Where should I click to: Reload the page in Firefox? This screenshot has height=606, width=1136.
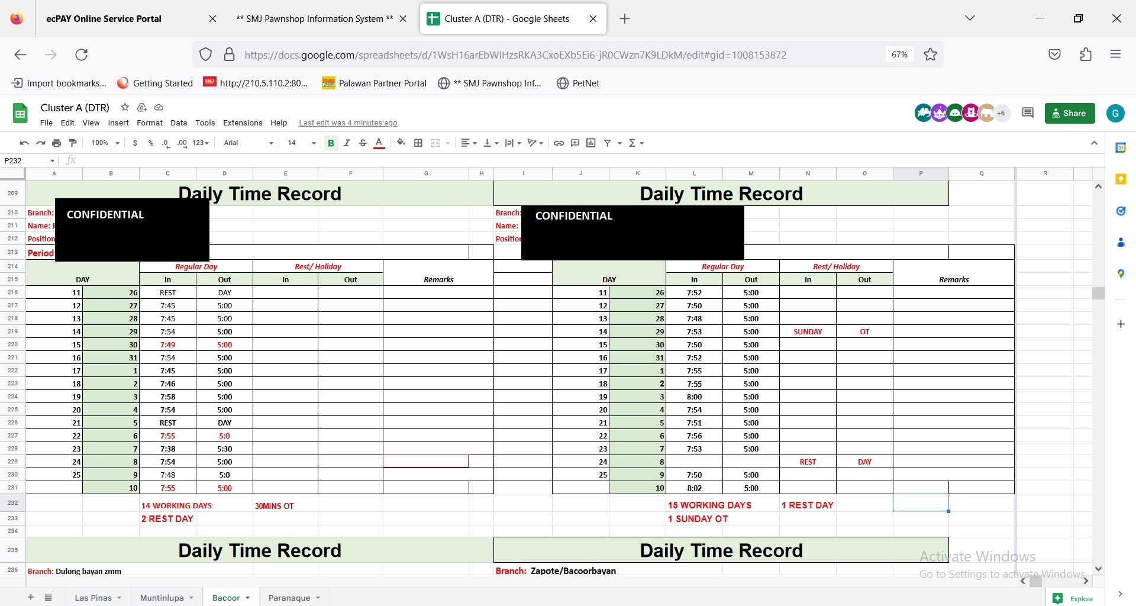tap(82, 54)
